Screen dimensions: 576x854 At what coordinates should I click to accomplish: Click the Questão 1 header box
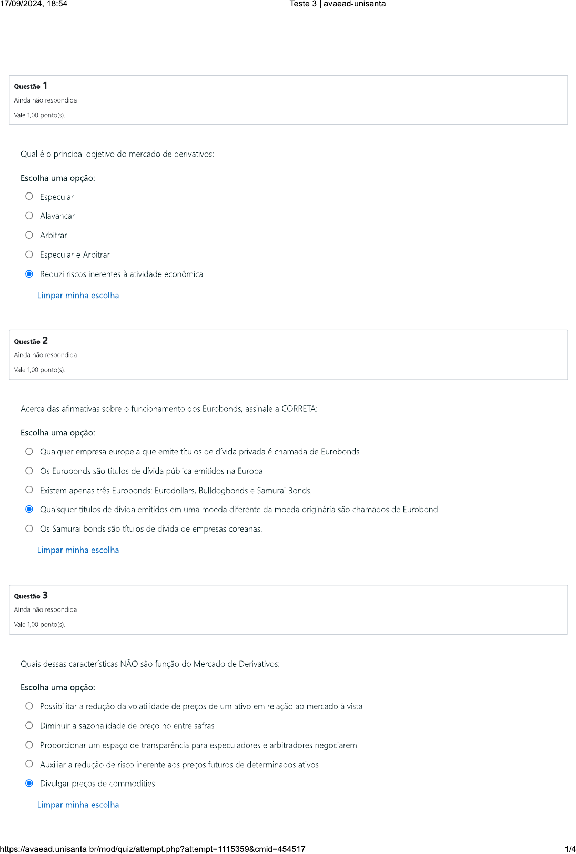288,100
